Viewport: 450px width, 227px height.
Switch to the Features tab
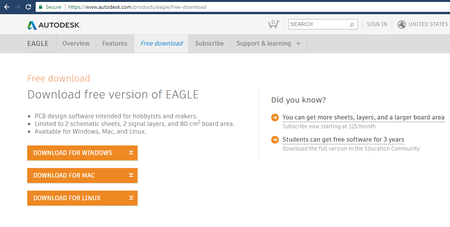[115, 44]
